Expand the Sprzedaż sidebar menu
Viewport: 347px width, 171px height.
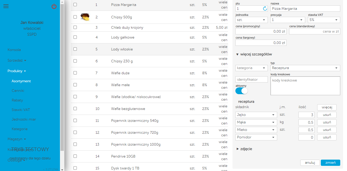[17, 61]
